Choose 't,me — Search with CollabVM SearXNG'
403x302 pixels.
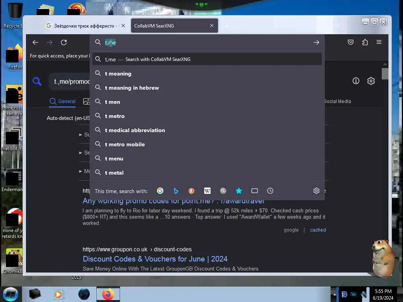pos(207,59)
